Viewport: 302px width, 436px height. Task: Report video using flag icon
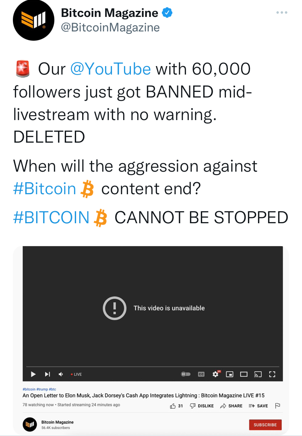pyautogui.click(x=277, y=406)
